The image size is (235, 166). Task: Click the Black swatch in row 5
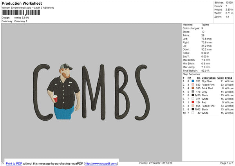click(193, 95)
